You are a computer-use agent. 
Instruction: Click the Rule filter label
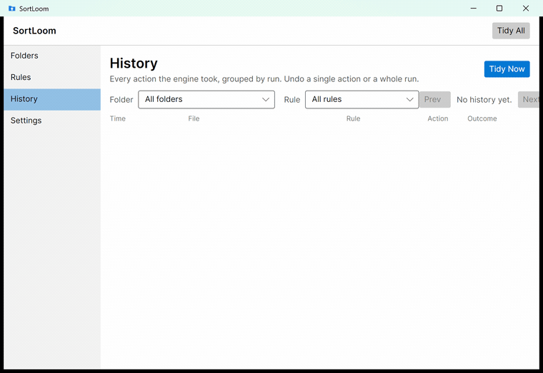click(x=292, y=100)
